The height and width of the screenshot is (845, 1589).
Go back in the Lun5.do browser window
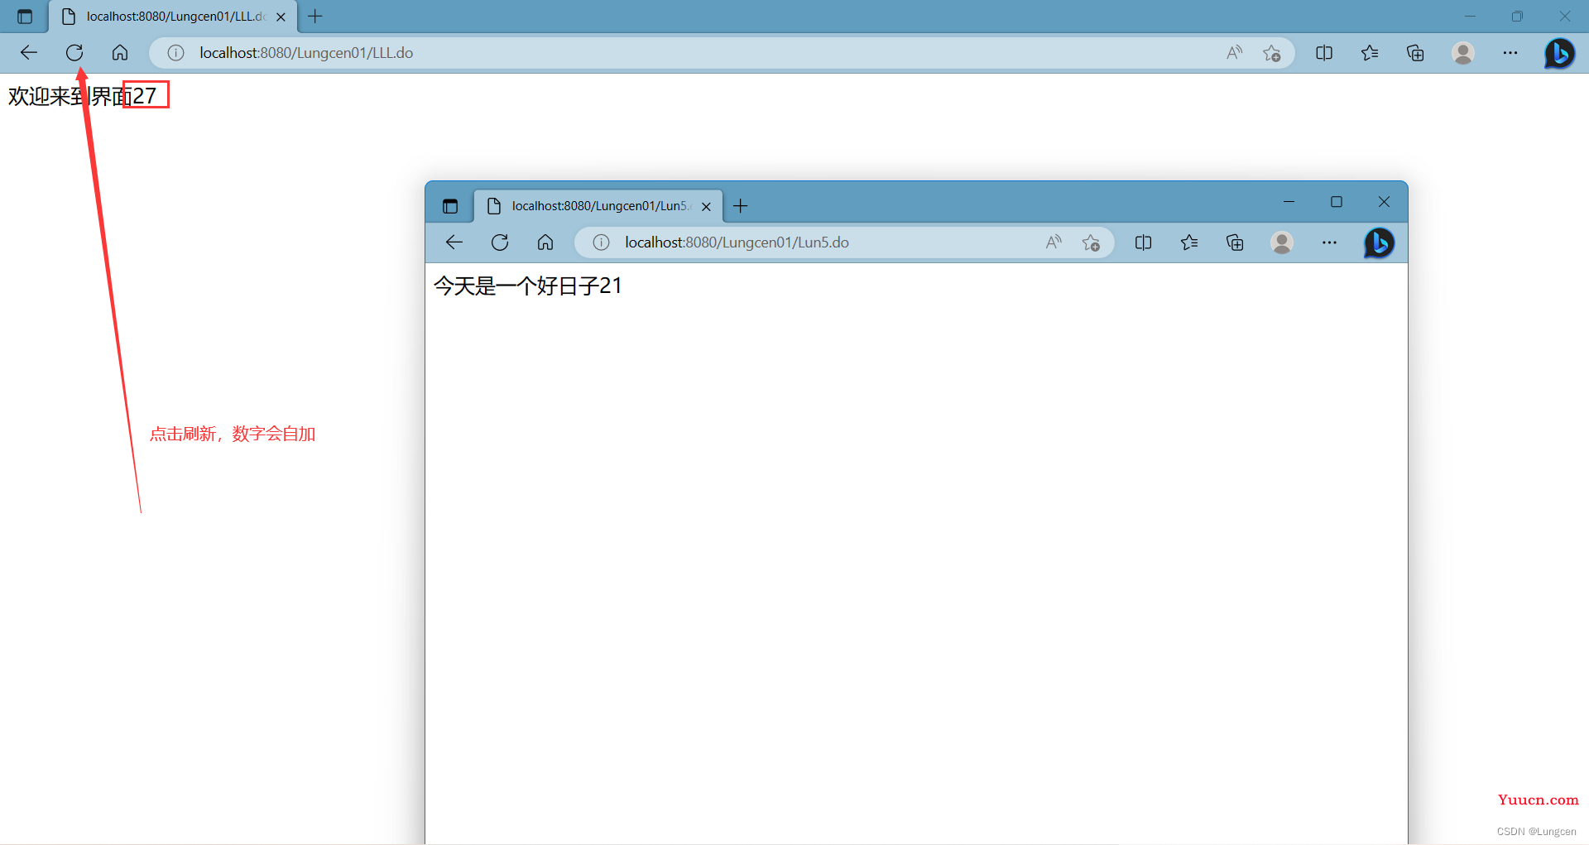click(454, 242)
